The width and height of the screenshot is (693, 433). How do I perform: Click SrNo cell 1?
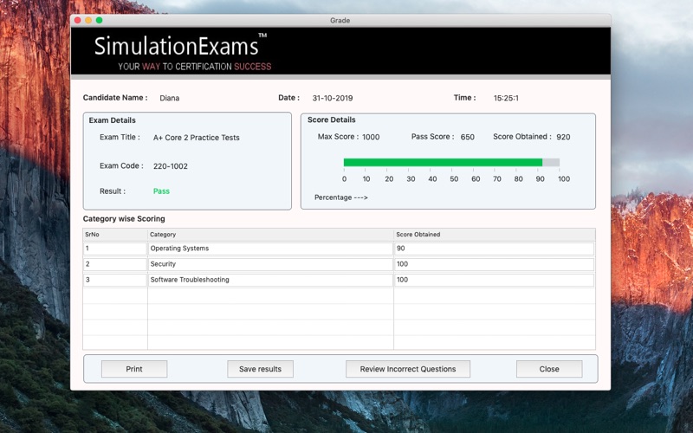(x=115, y=249)
